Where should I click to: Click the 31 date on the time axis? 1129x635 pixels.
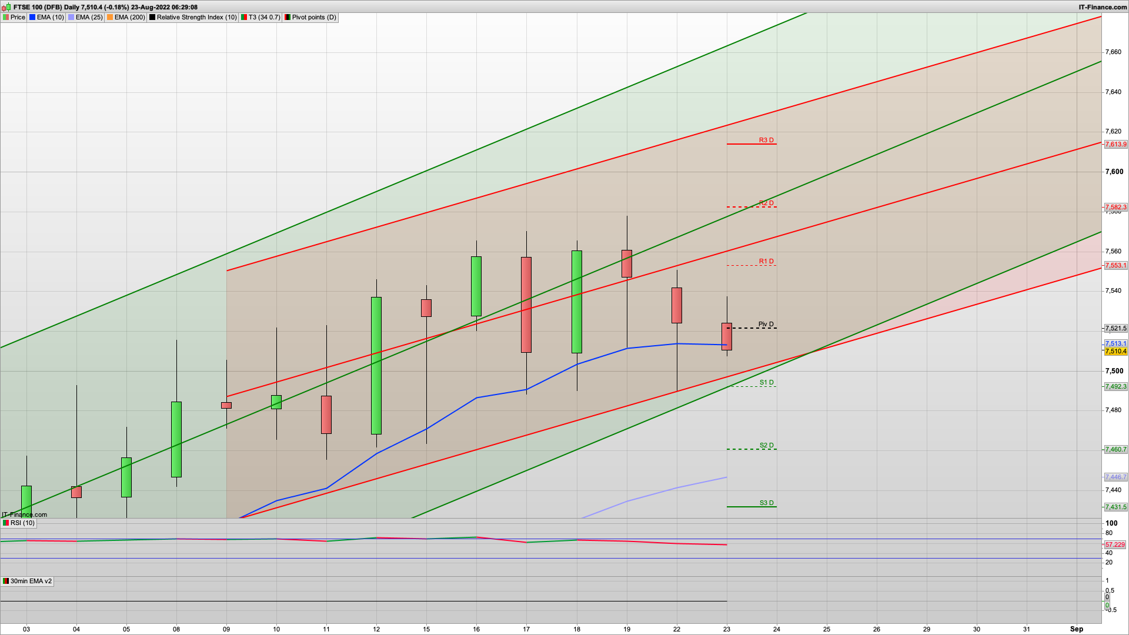[1027, 629]
